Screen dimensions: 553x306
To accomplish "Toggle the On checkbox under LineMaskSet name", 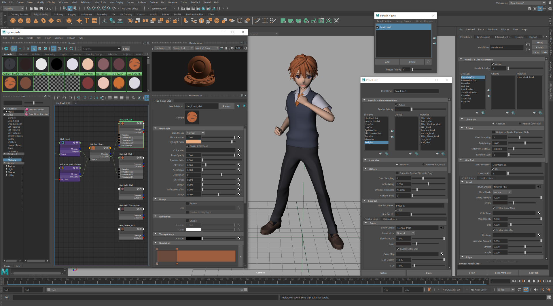I will 493,169.
